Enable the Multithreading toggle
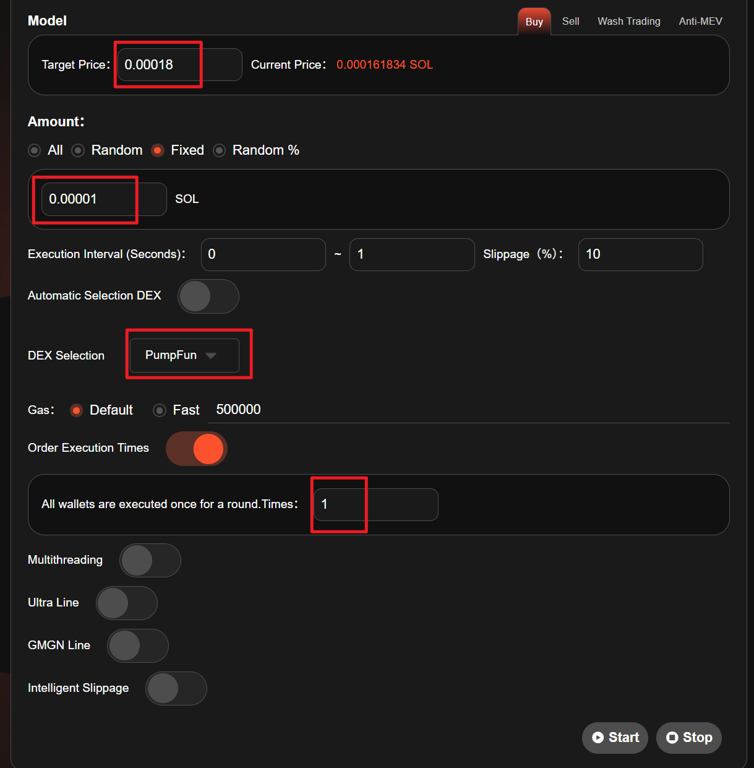The width and height of the screenshot is (754, 768). 150,560
